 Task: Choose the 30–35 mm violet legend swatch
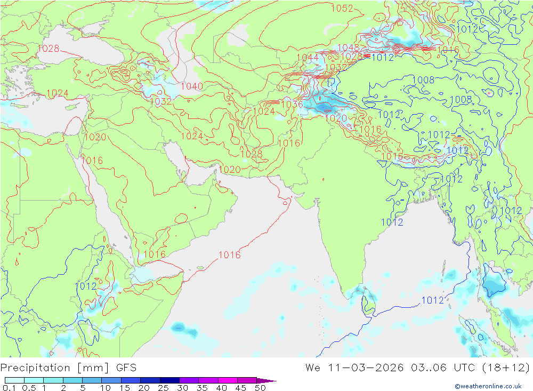pyautogui.click(x=189, y=380)
